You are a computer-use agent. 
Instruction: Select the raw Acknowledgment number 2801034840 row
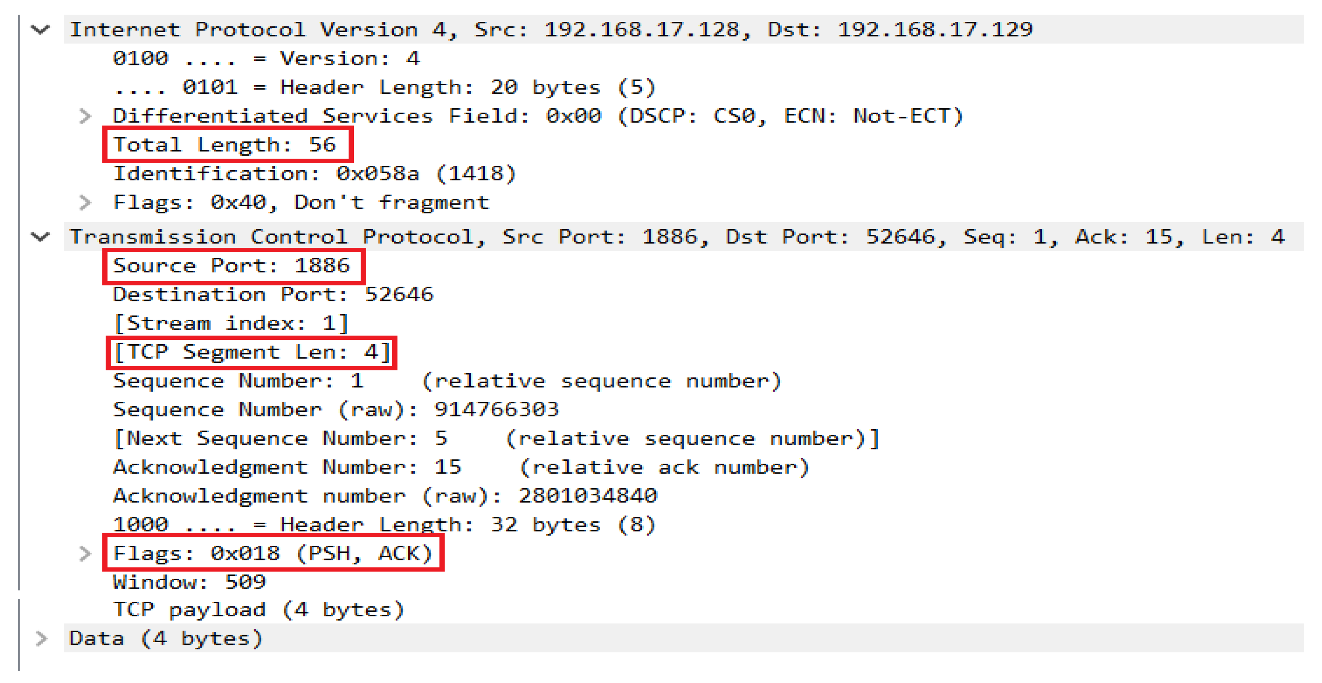click(x=385, y=496)
